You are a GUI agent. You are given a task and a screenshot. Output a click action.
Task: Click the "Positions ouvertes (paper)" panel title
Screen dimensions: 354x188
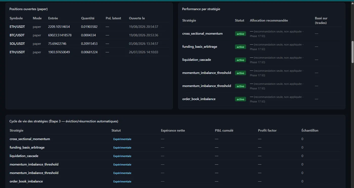tap(29, 9)
